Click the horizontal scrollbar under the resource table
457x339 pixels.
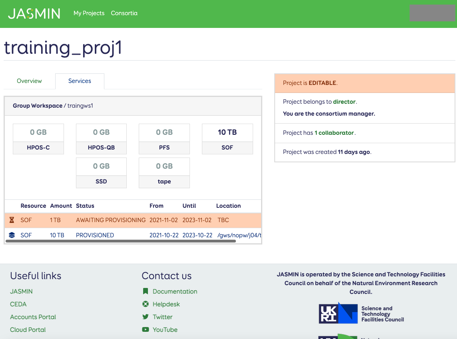pyautogui.click(x=121, y=241)
